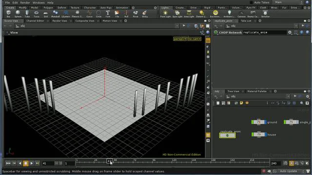Screen dimensions: 312x175
Task: Add a Camera from shelf
Action: [x=241, y=14]
